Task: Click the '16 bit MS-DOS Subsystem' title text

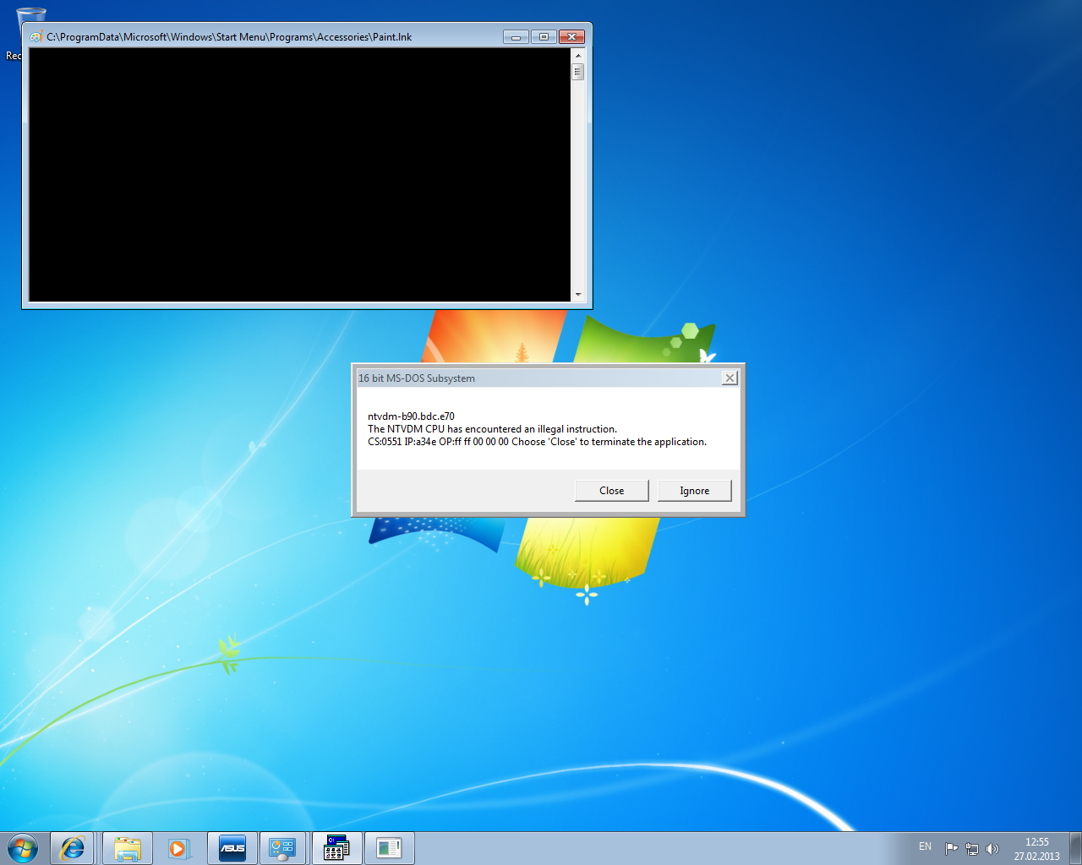Action: (x=417, y=378)
